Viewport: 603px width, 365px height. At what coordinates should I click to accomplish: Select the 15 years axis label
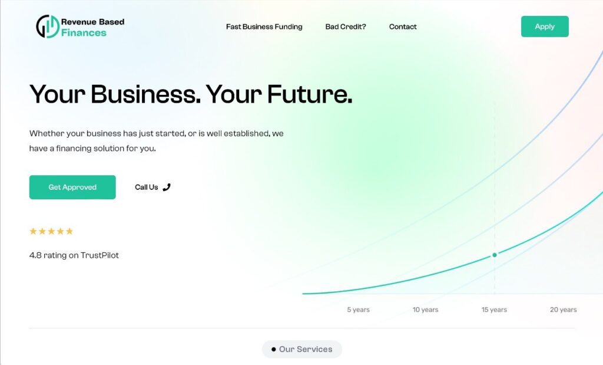[494, 310]
